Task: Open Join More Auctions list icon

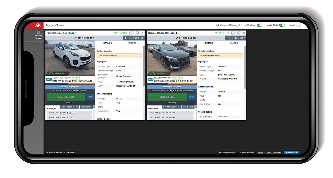Action: tap(38, 32)
